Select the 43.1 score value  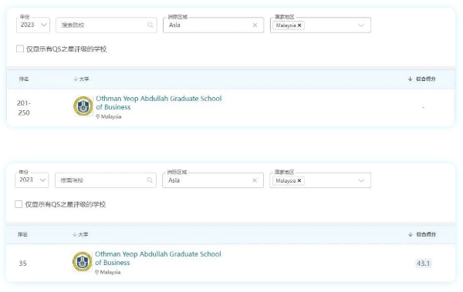click(423, 263)
